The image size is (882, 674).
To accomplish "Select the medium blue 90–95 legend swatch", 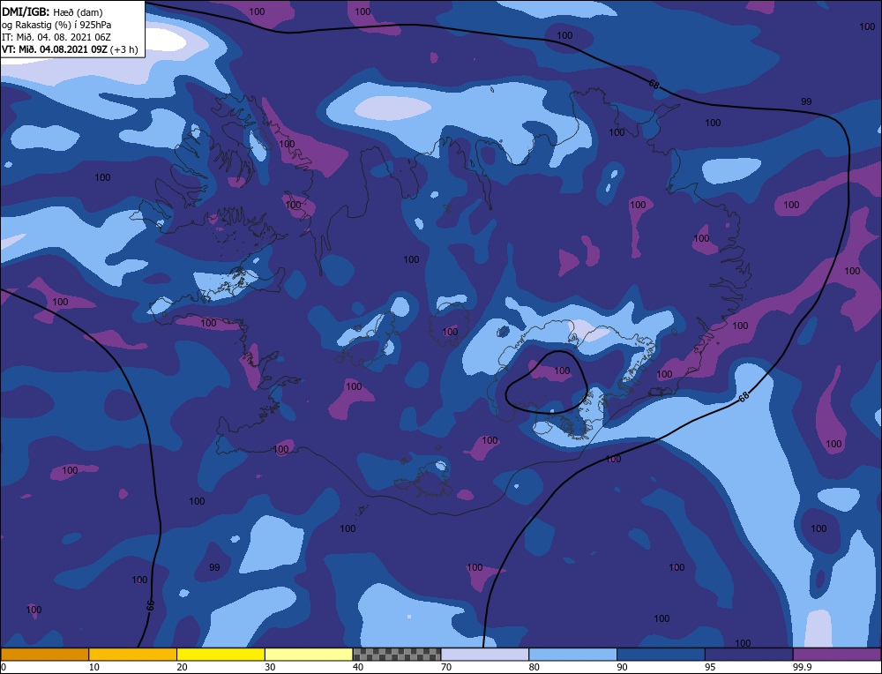I will coord(661,654).
